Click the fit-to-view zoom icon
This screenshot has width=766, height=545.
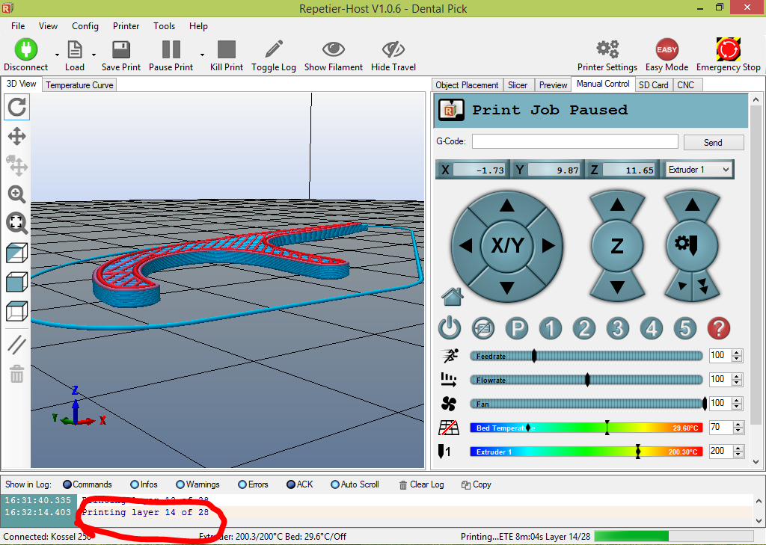pos(16,224)
